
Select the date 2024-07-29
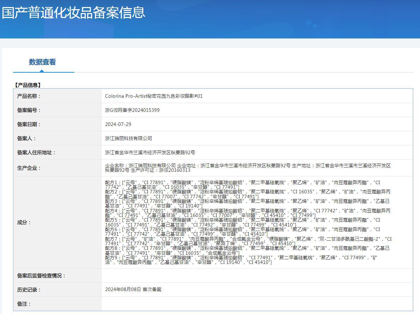pos(118,124)
